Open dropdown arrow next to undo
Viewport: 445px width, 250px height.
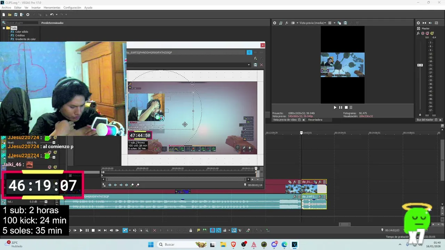click(56, 15)
